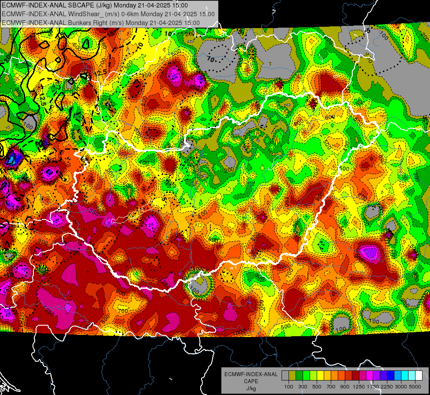Choose the cyan swatch after 3000
Viewport: 430px width, 395px height.
(405, 375)
